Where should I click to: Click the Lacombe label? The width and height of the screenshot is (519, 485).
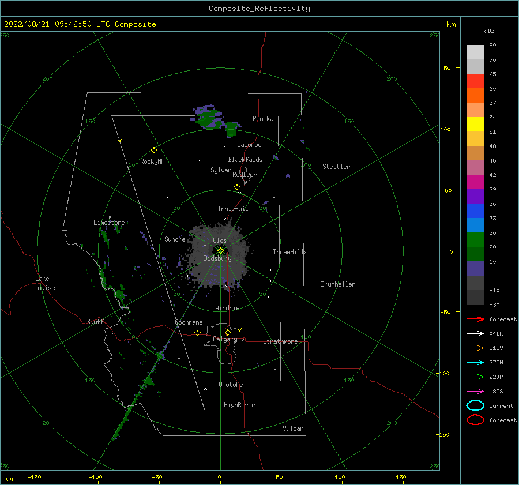coord(249,145)
